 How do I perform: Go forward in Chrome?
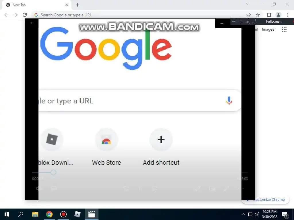tap(16, 15)
